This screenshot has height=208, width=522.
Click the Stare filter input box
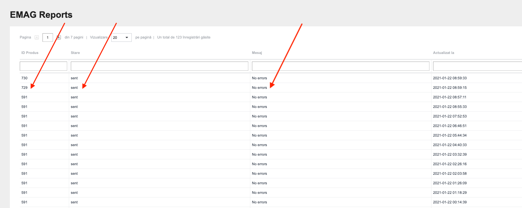[159, 66]
